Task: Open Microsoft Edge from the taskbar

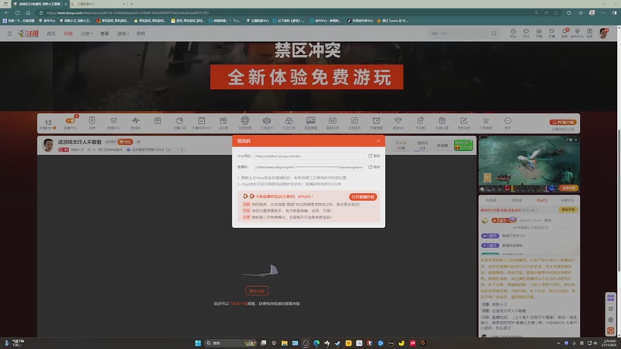Action: [317, 343]
